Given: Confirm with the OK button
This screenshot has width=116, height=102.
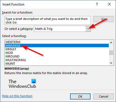Looking at the screenshot, I should pyautogui.click(x=80, y=96).
